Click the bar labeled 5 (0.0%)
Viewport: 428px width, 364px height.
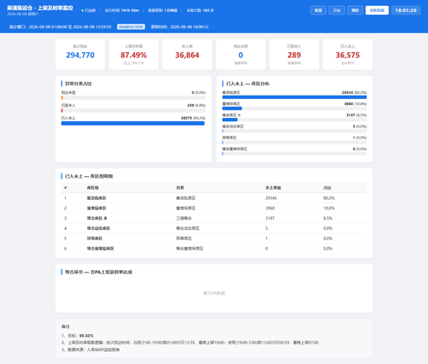click(x=223, y=131)
